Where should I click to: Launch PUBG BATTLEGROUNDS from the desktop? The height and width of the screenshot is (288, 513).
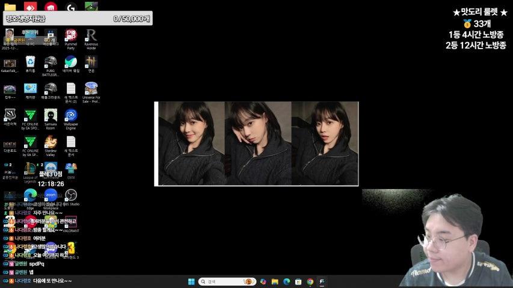point(51,62)
